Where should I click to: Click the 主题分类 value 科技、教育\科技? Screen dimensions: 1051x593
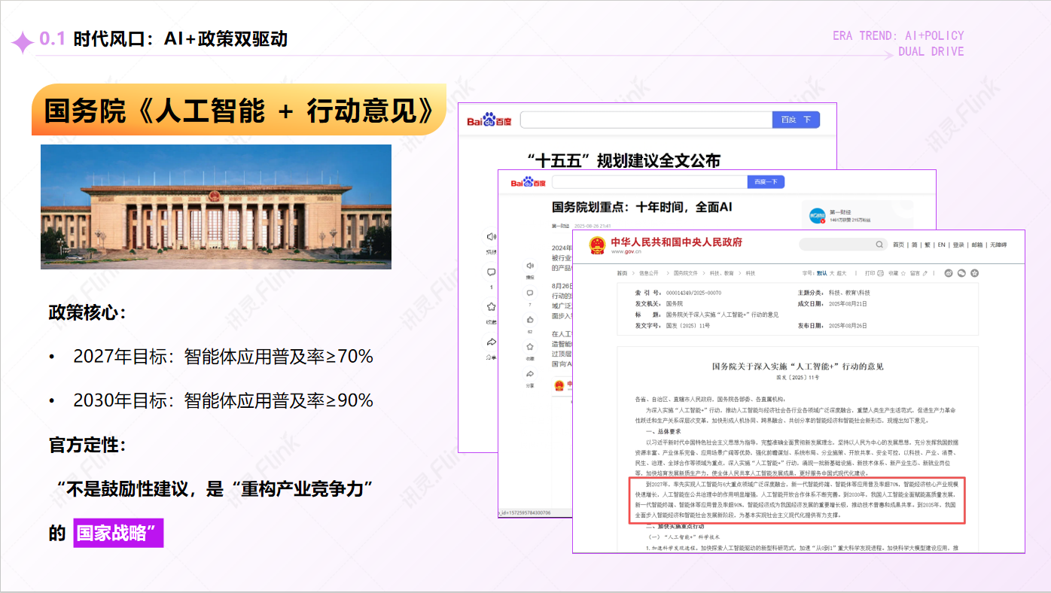click(849, 293)
